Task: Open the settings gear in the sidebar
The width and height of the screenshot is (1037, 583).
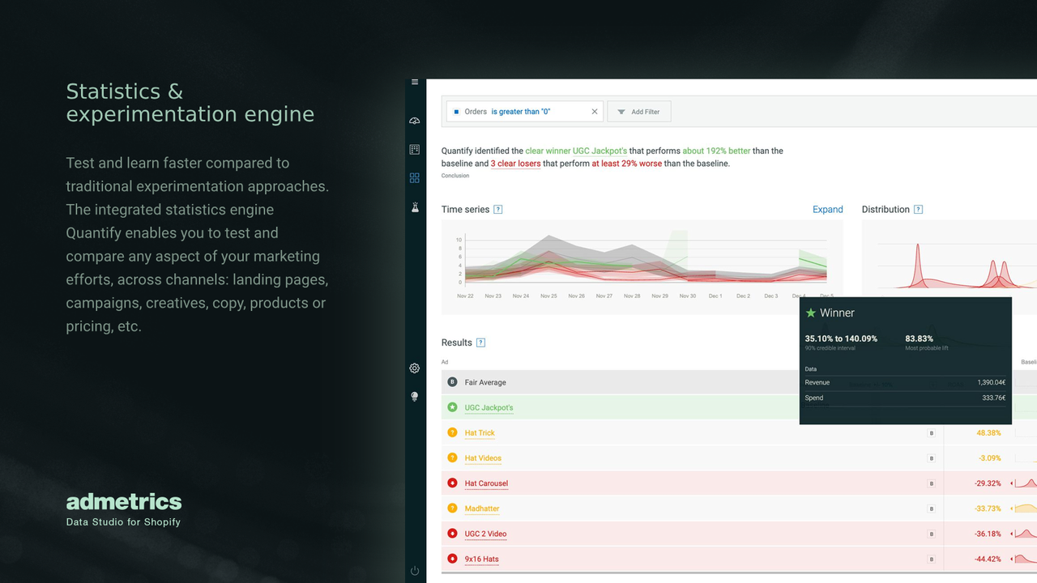Action: coord(414,368)
